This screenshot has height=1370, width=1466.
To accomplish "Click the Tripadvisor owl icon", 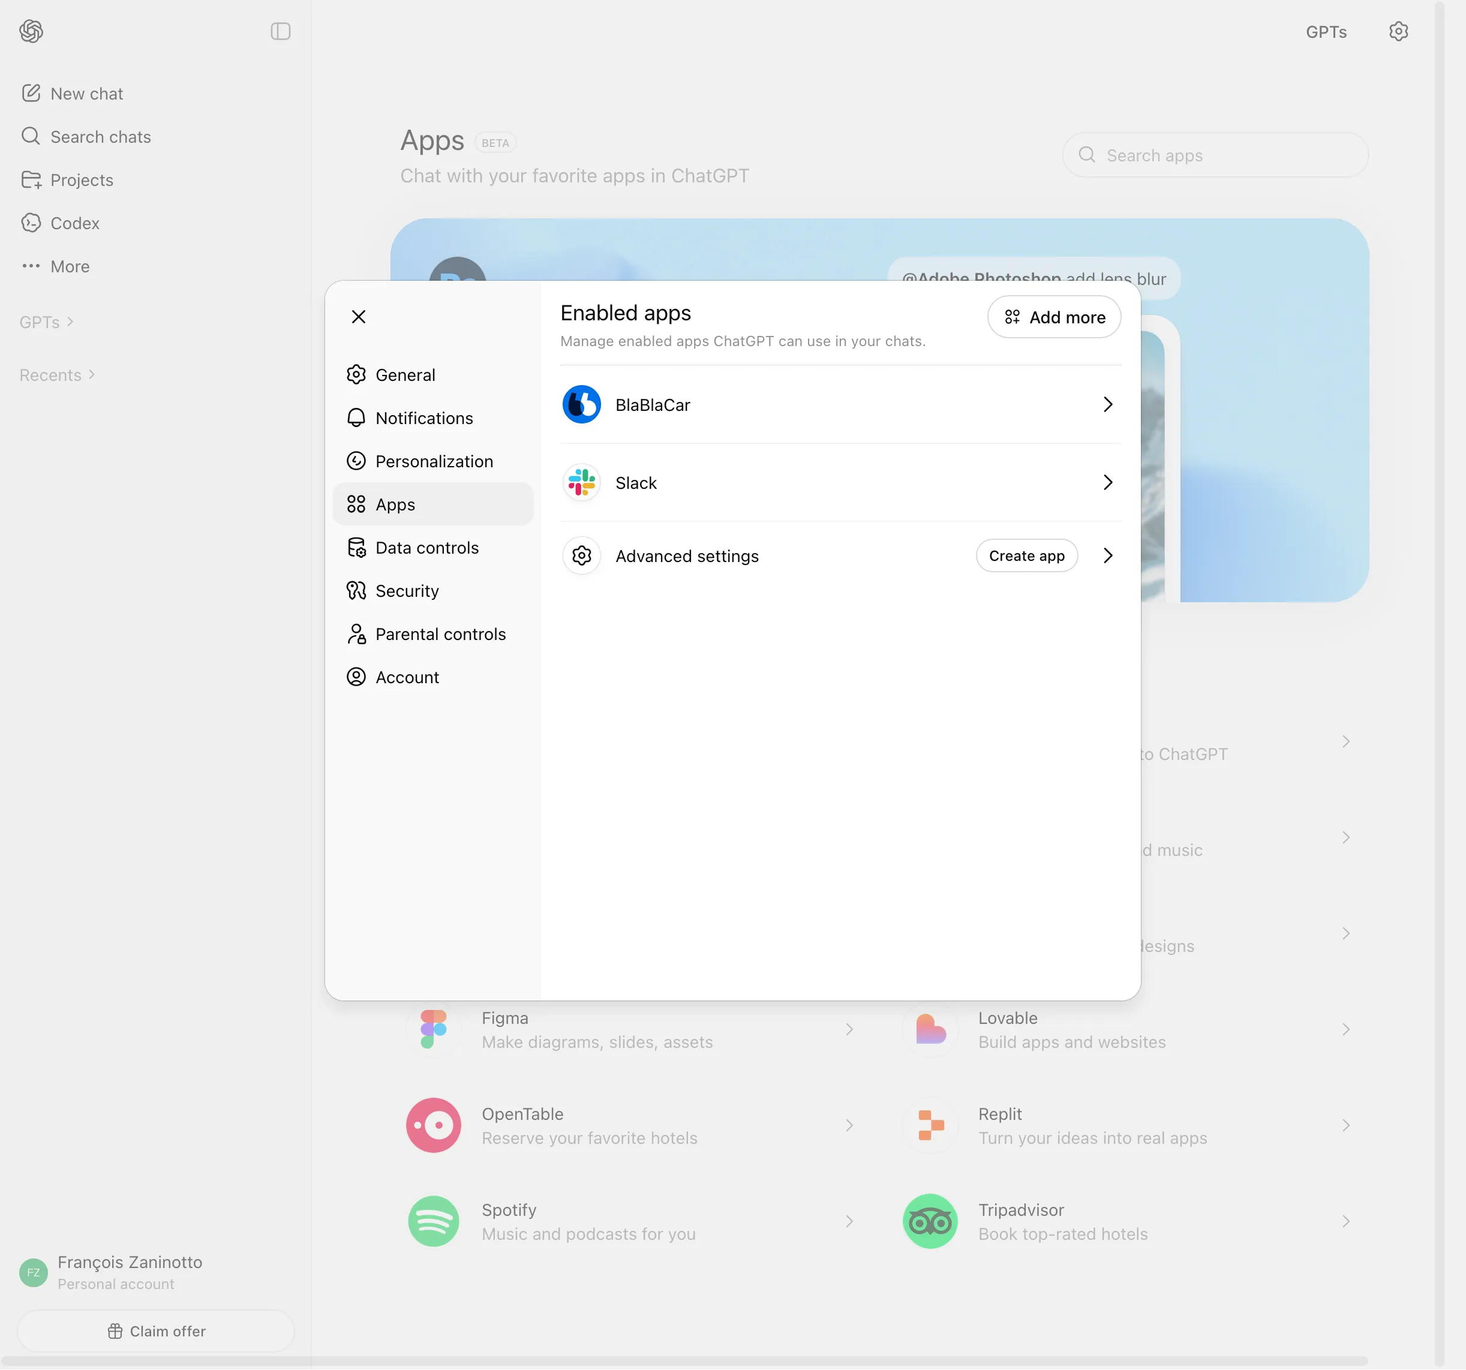I will [x=930, y=1221].
